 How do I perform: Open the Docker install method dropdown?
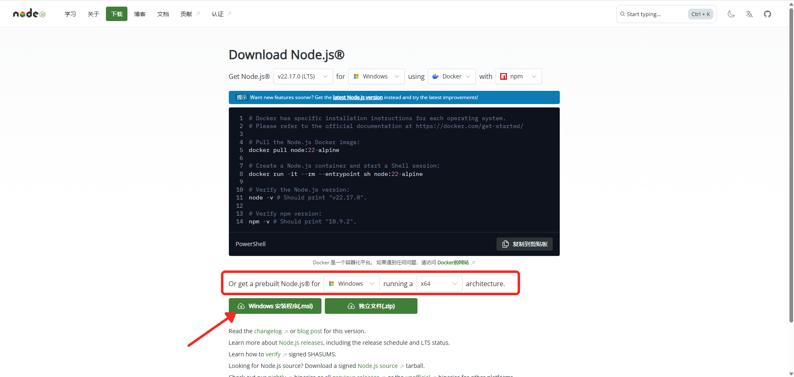[451, 76]
